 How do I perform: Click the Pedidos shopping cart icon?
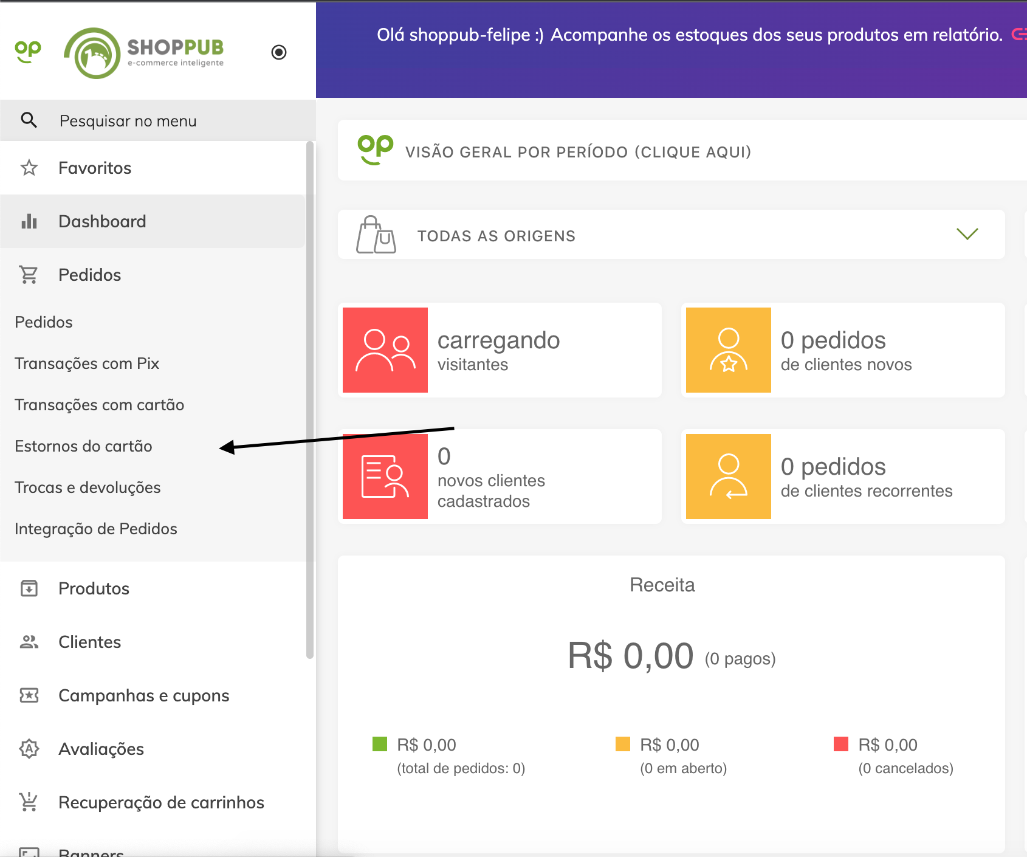[29, 275]
